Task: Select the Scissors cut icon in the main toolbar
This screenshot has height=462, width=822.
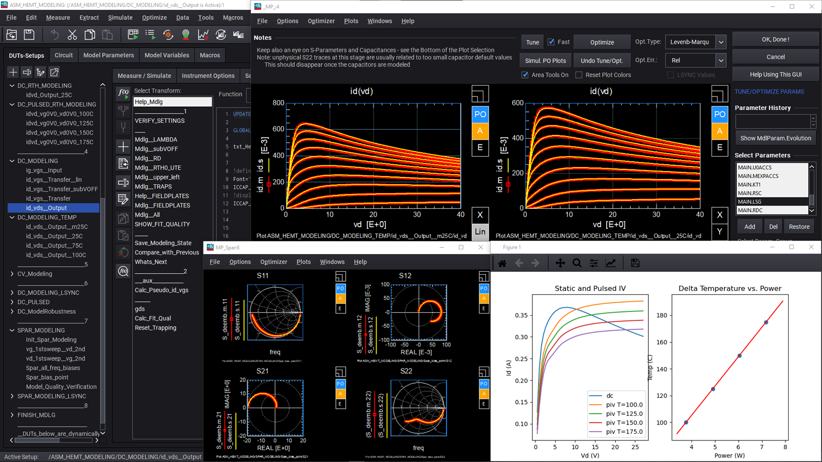Action: click(72, 34)
